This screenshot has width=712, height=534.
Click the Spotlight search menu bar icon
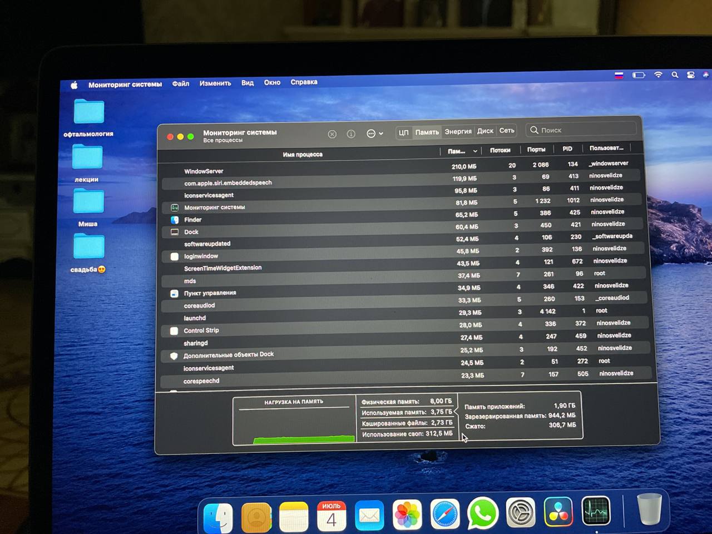coord(675,75)
